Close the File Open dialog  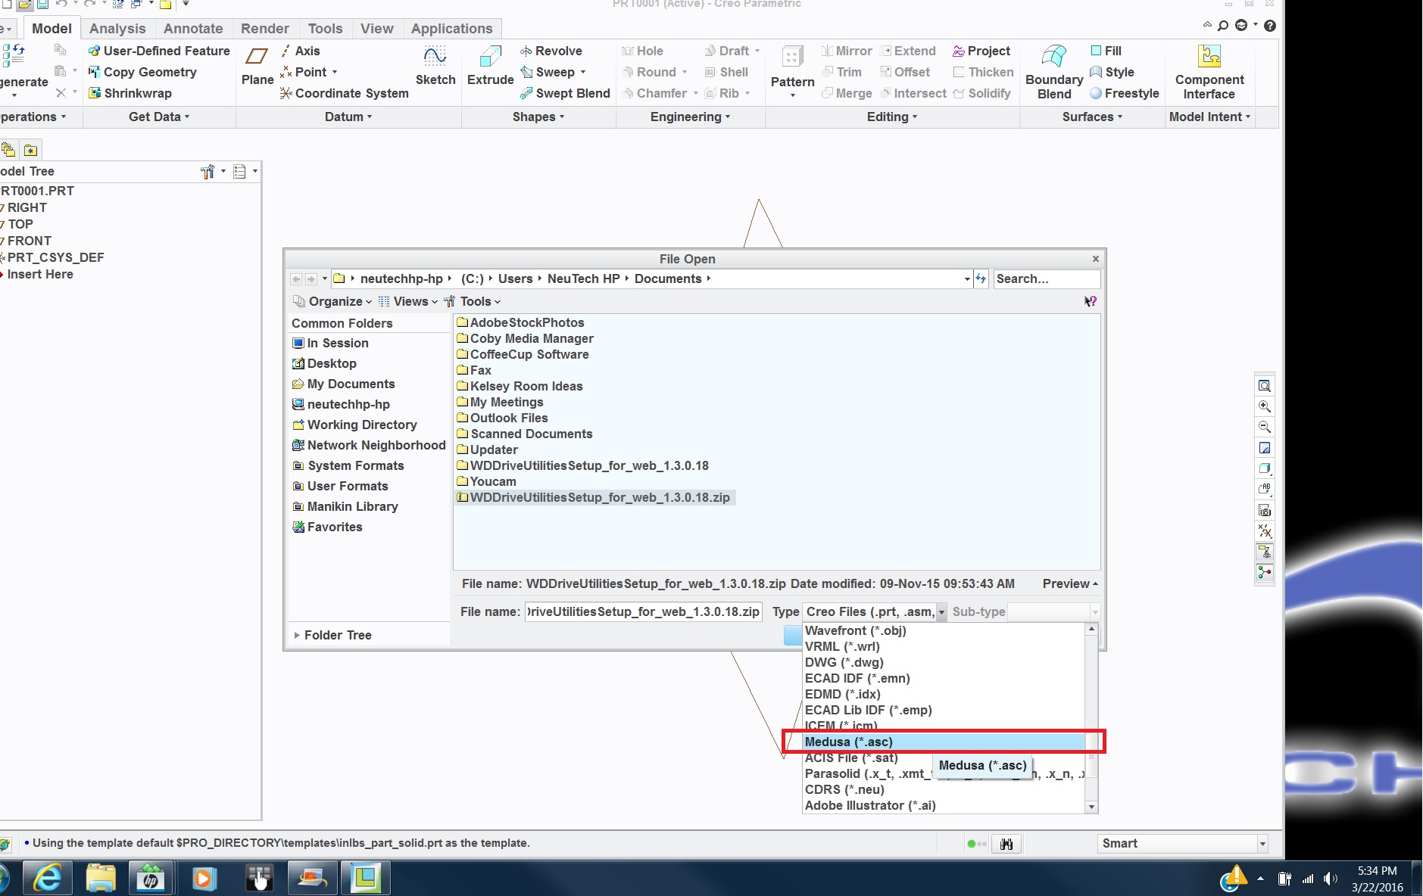tap(1095, 259)
